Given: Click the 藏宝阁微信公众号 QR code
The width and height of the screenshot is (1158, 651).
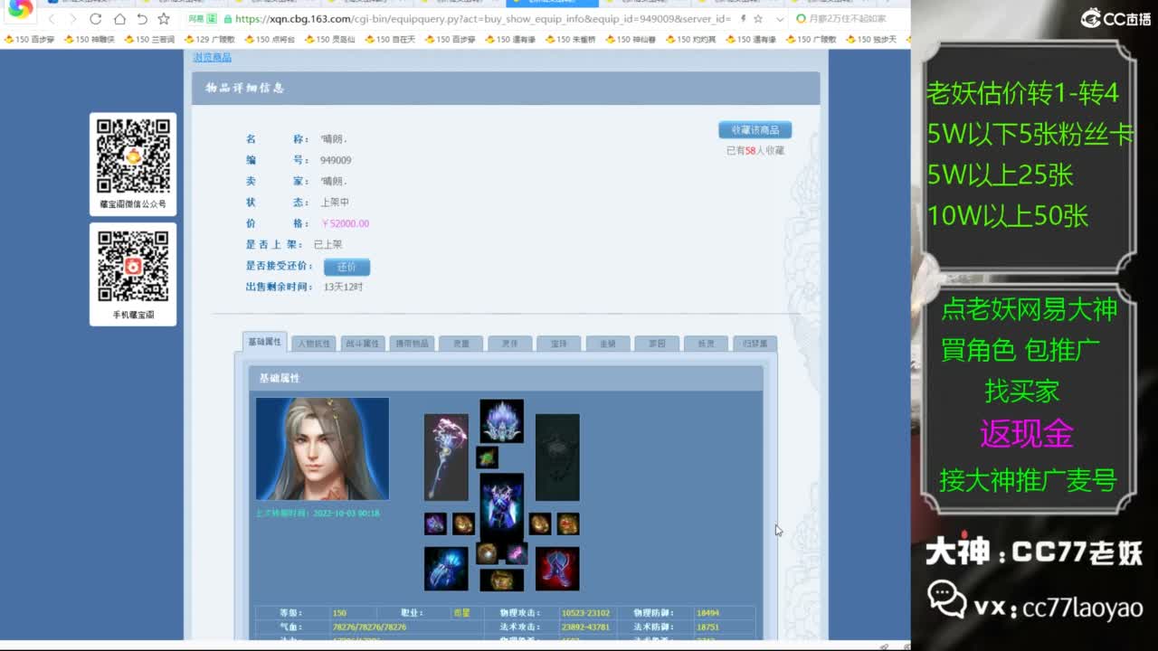Looking at the screenshot, I should tap(133, 156).
